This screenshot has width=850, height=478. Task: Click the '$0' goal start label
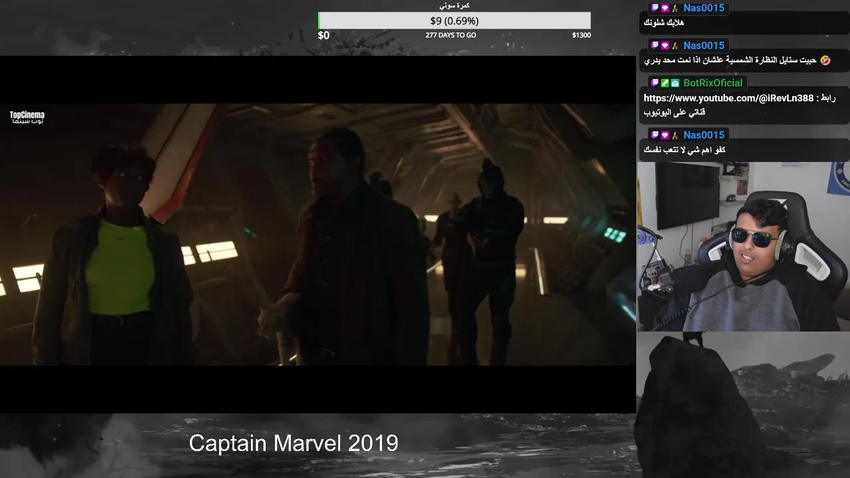pyautogui.click(x=323, y=35)
